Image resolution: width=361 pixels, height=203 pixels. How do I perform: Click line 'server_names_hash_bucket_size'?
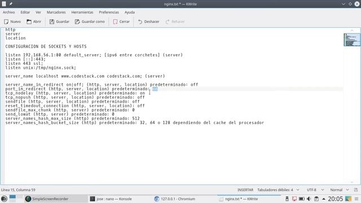click(x=134, y=123)
